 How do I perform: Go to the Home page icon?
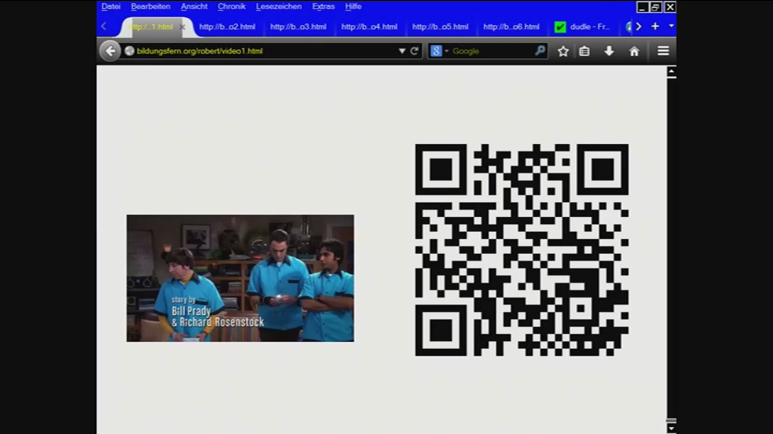pyautogui.click(x=634, y=50)
